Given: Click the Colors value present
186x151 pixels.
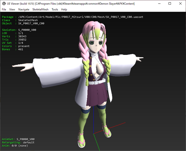Looking at the screenshot, I should click(24, 46).
